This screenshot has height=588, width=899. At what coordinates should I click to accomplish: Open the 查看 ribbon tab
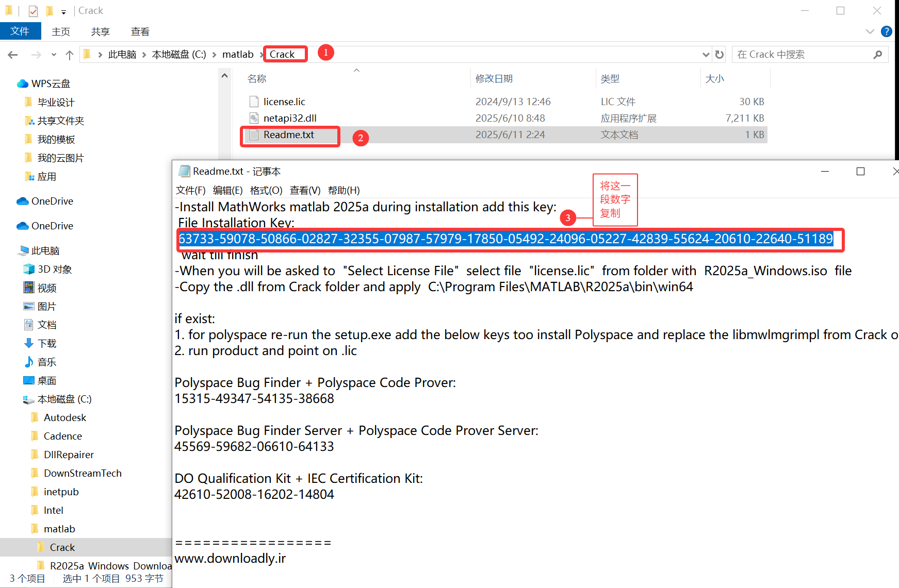click(140, 32)
